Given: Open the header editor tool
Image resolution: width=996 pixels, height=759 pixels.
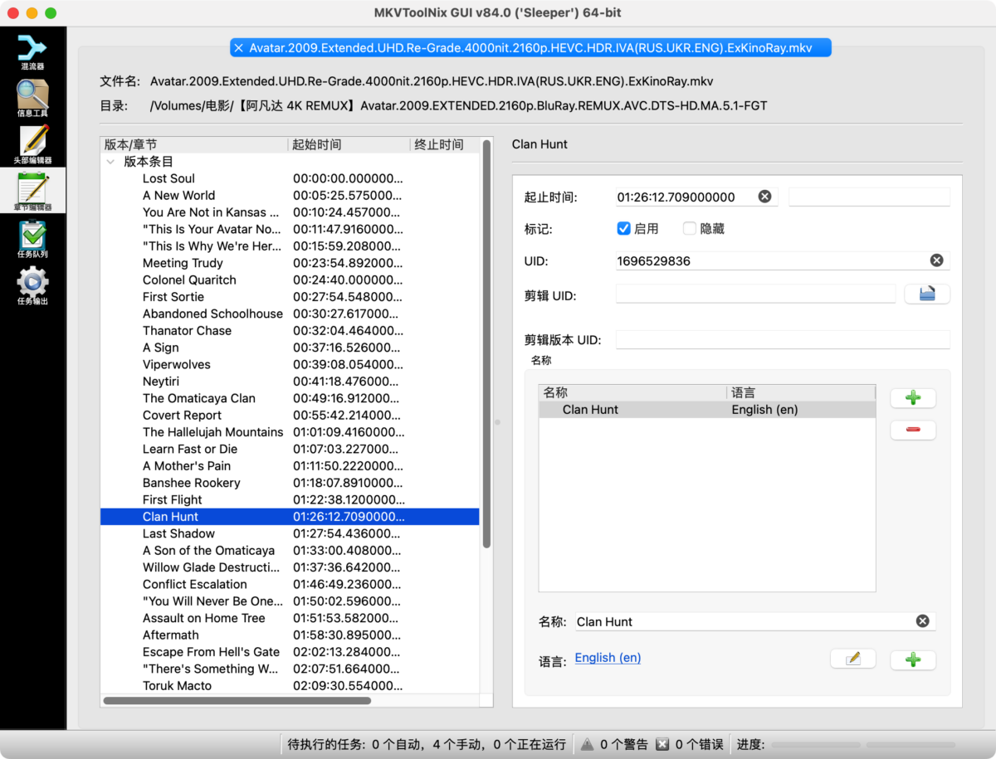Looking at the screenshot, I should point(32,145).
